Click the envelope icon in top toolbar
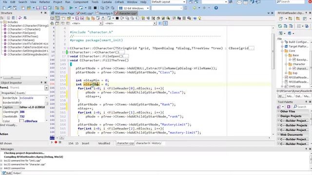The width and height of the screenshot is (312, 175). click(239, 2)
